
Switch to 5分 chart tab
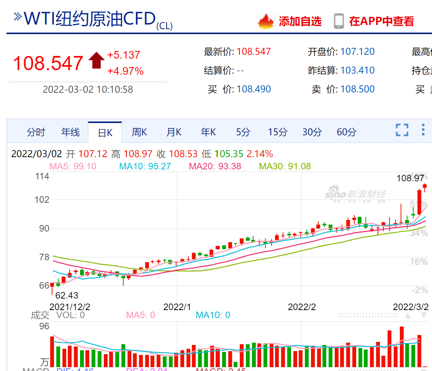click(243, 132)
